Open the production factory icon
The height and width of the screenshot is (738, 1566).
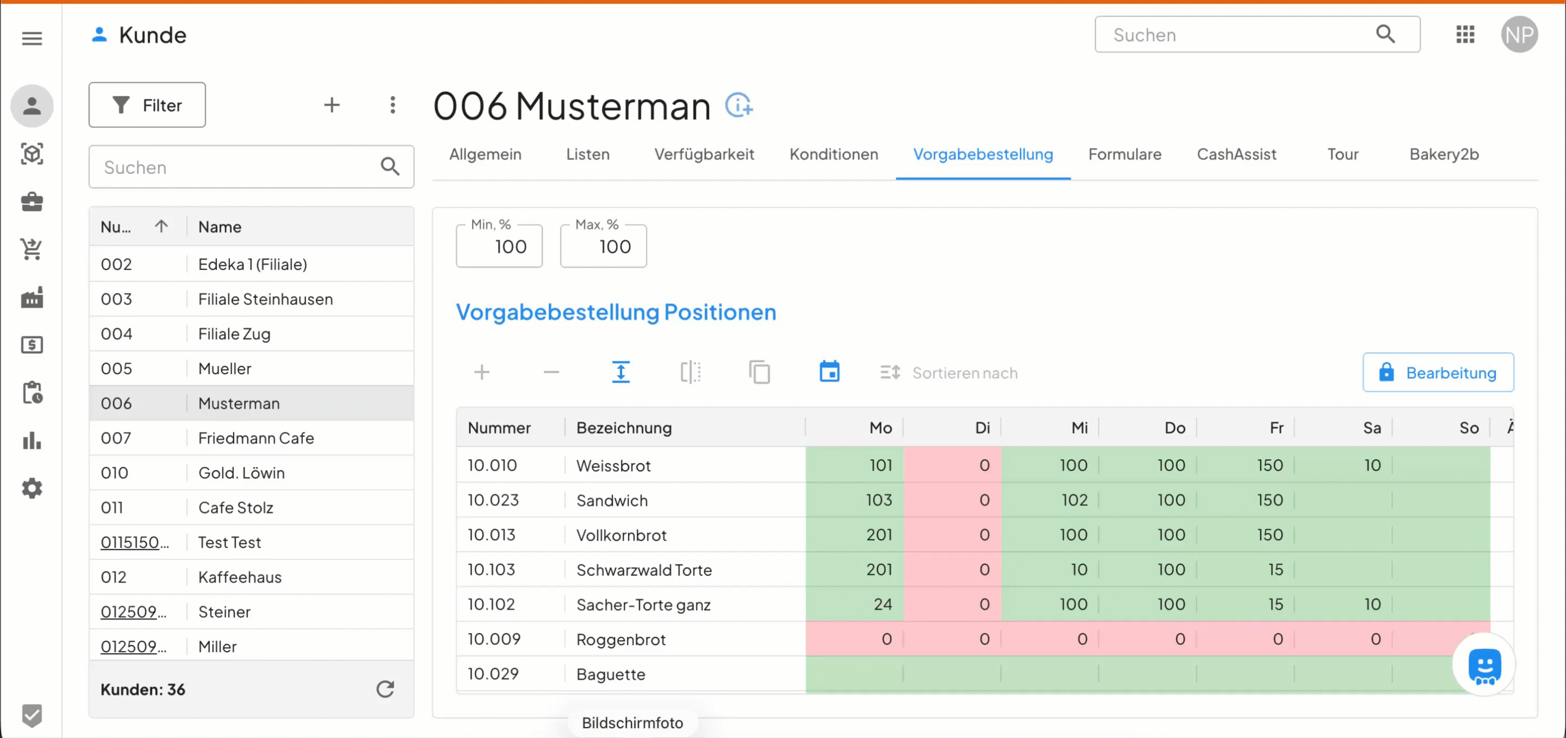click(32, 297)
